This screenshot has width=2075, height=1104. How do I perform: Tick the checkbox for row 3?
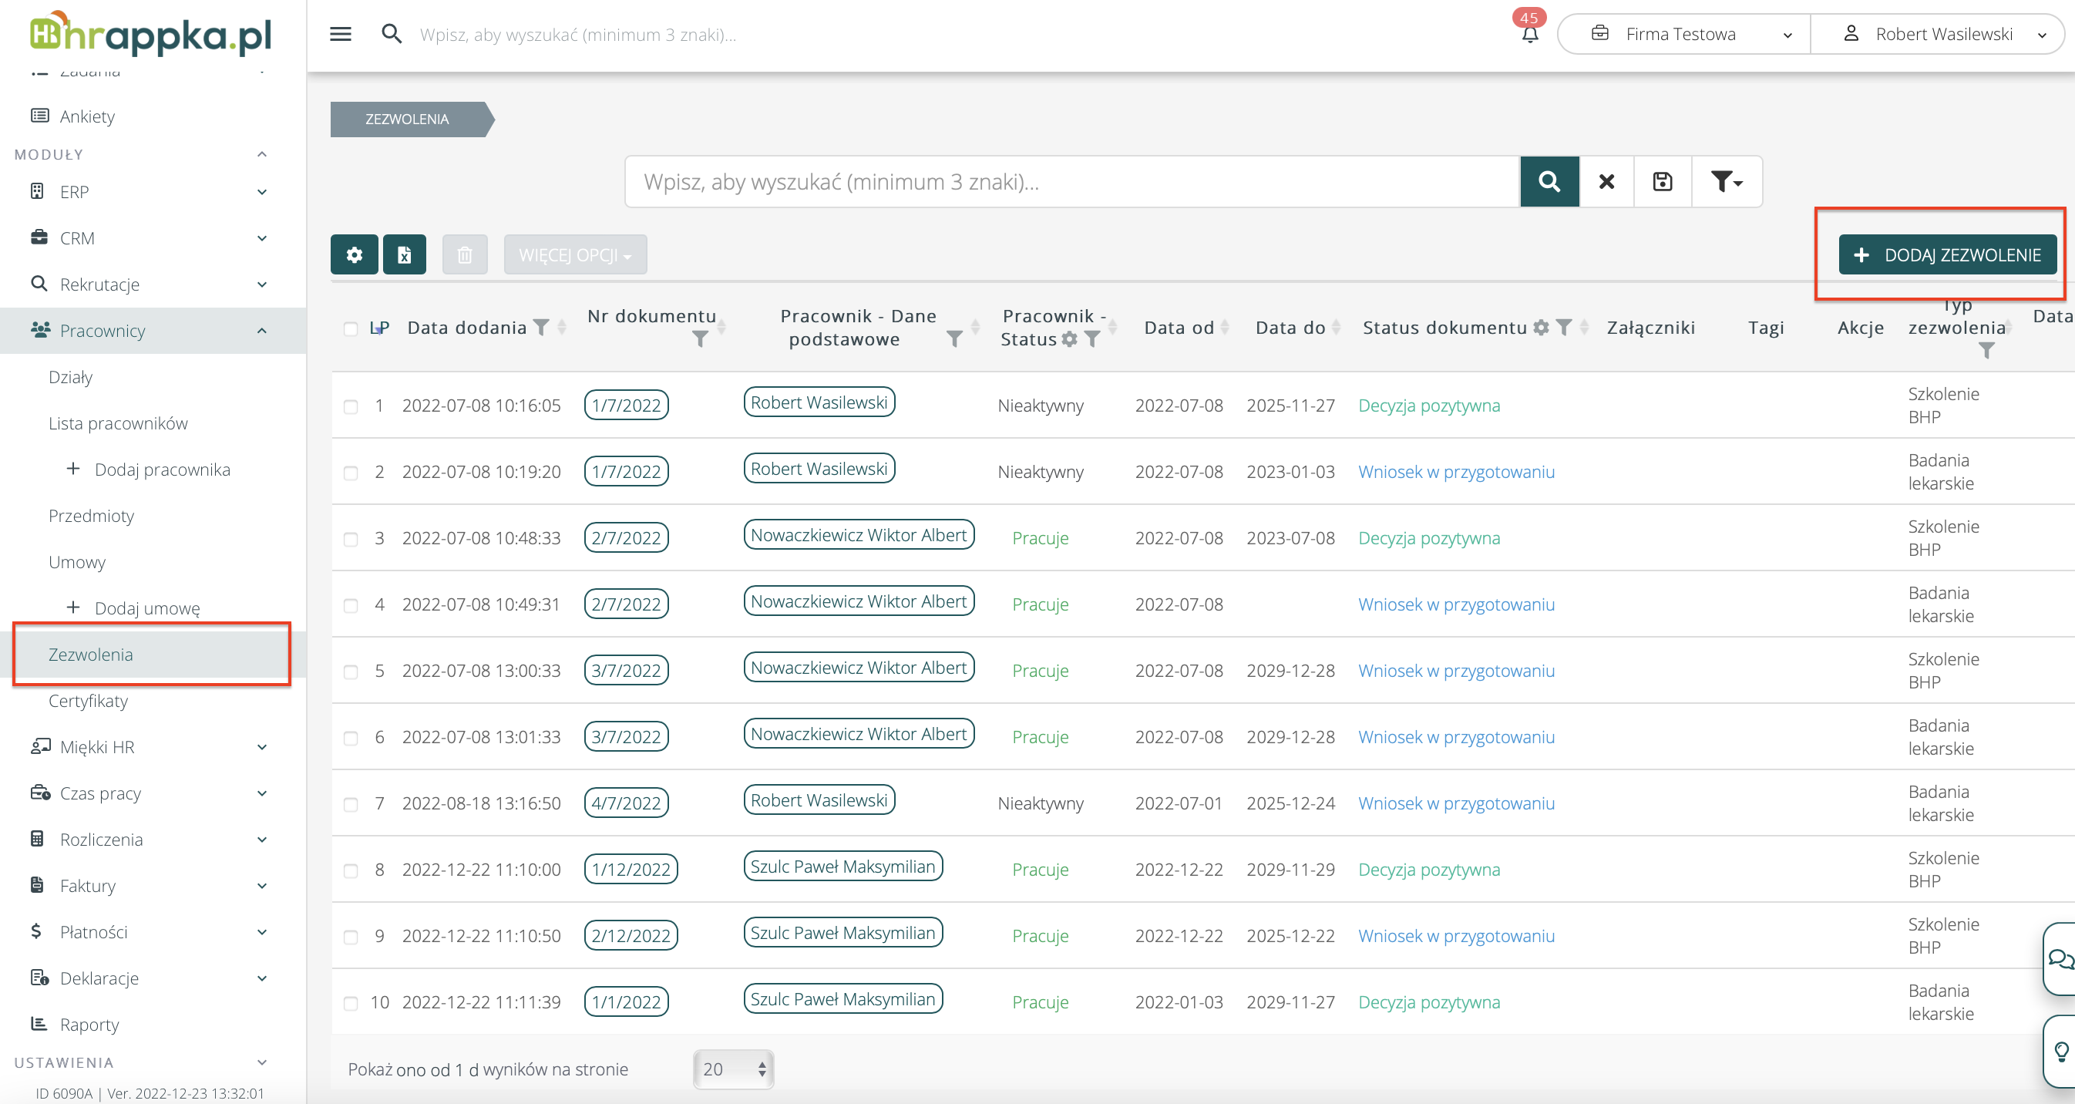(x=351, y=538)
